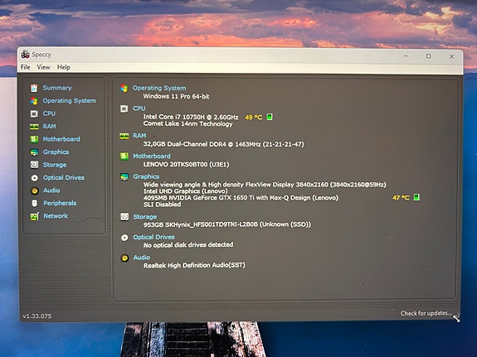Click the Storage drive icon in sidebar
477x357 pixels.
coord(34,165)
